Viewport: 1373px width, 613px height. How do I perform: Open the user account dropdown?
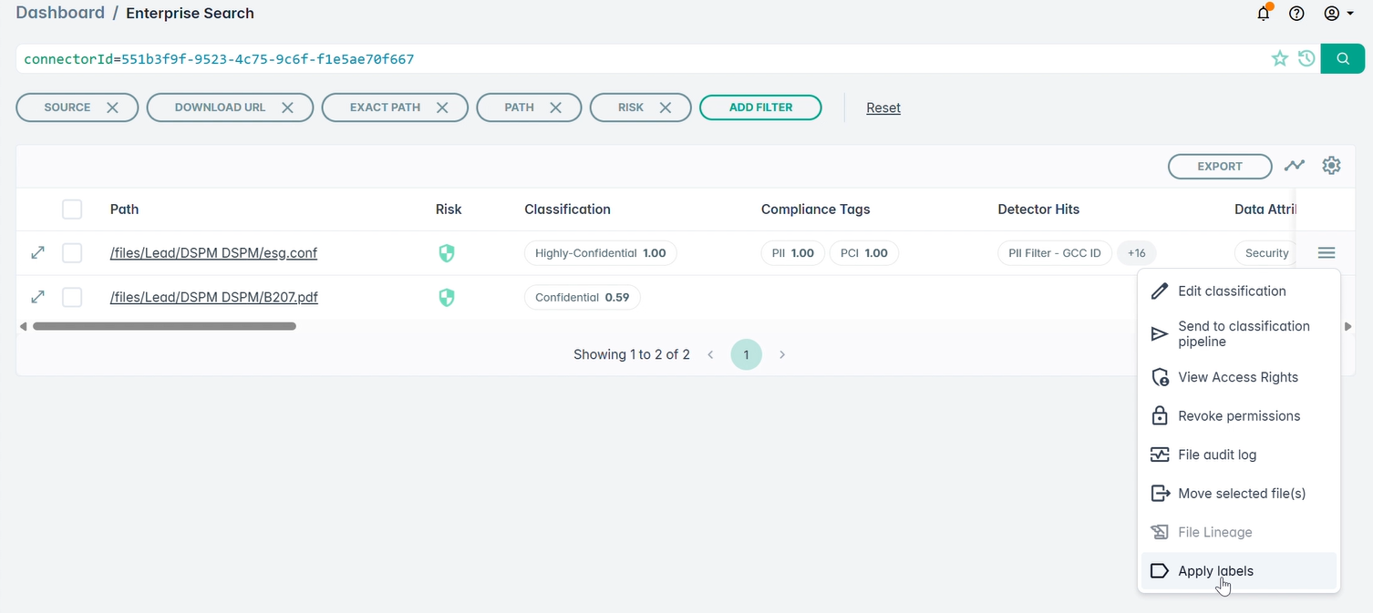coord(1338,14)
